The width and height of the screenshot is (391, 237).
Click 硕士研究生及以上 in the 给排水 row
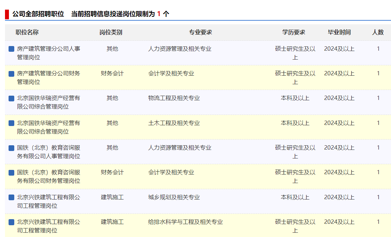[x=295, y=226]
